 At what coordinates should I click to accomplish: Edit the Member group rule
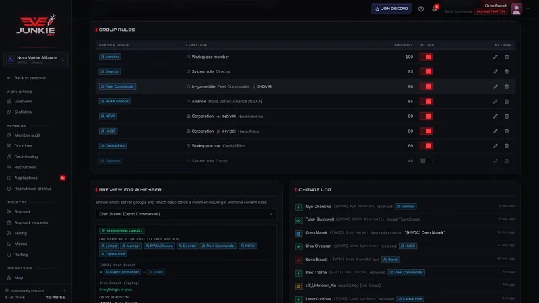pos(495,57)
